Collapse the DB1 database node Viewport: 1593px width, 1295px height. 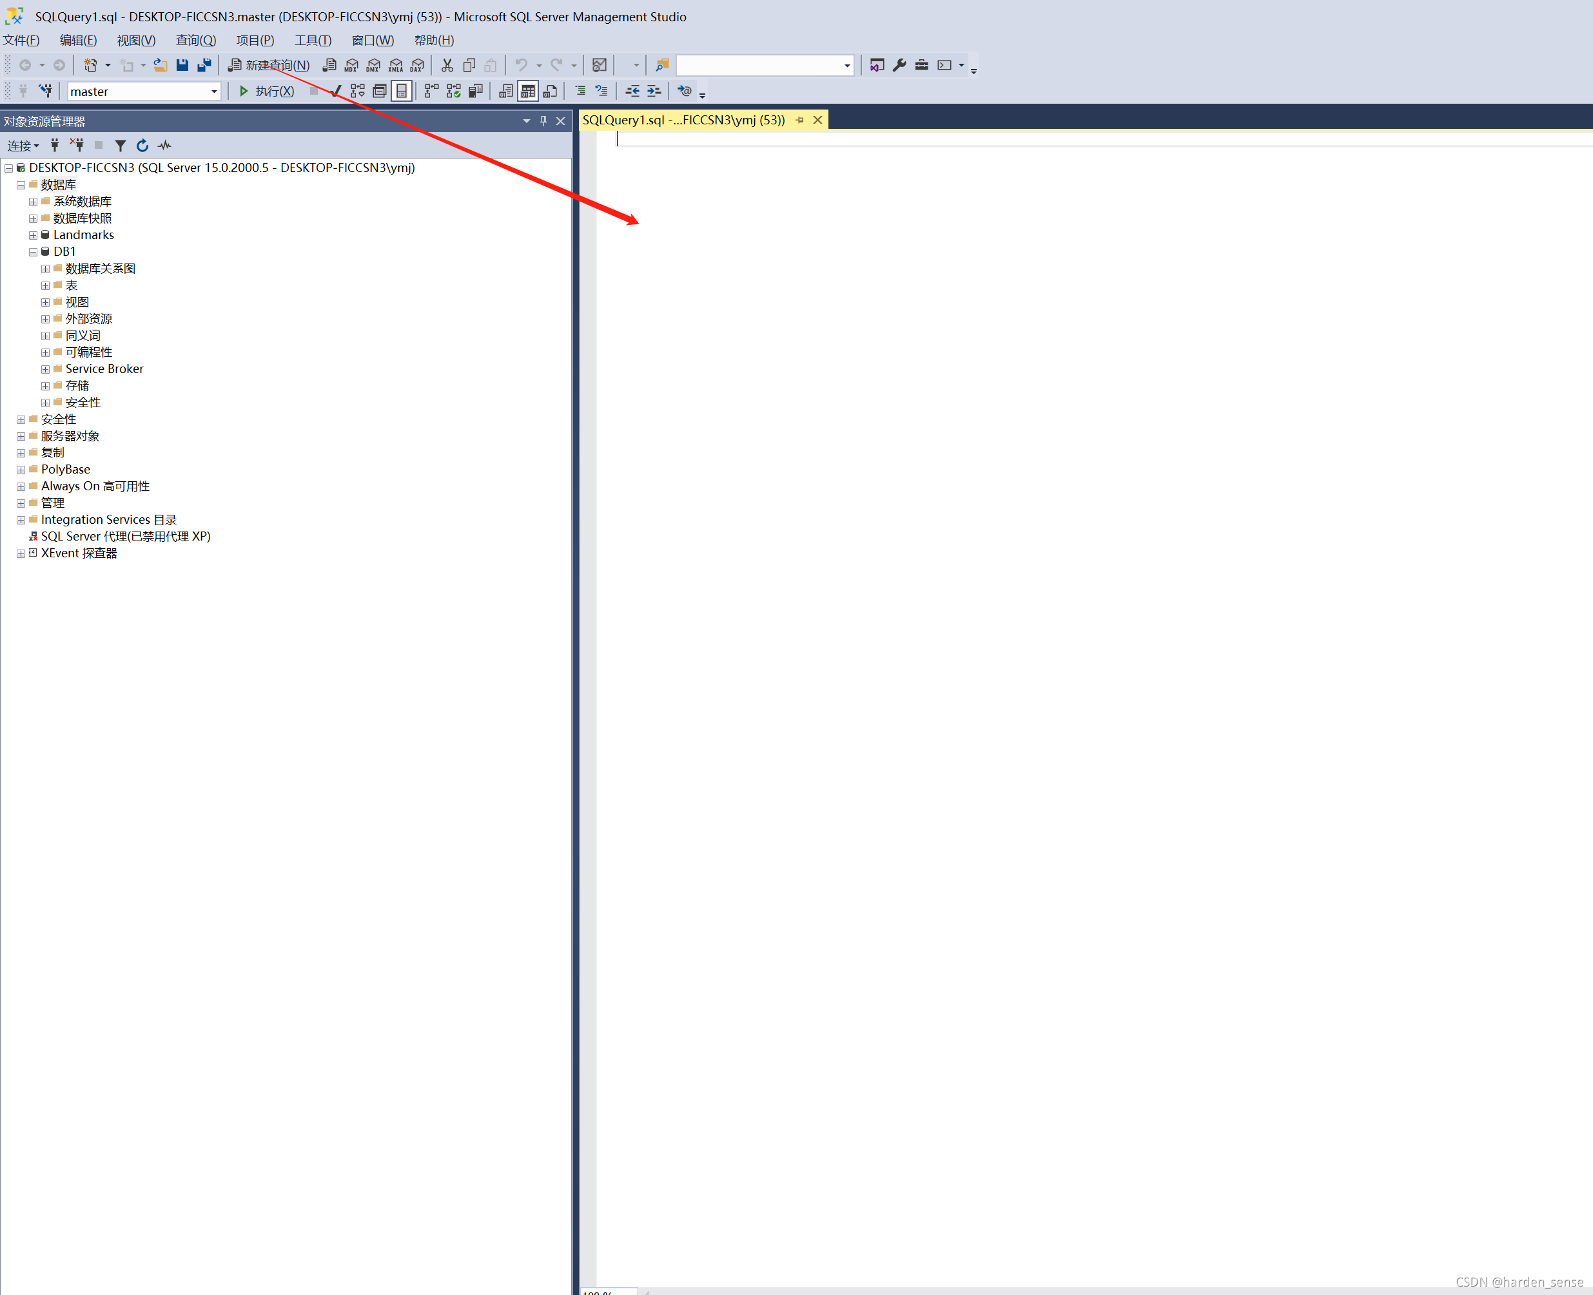pos(33,252)
